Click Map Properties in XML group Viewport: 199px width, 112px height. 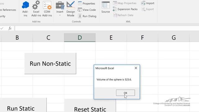pos(125,3)
